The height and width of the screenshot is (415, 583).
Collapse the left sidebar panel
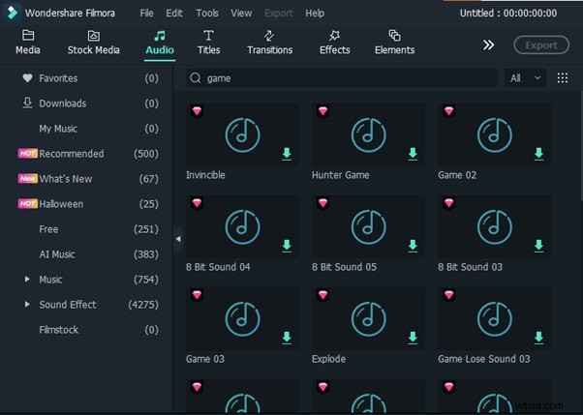(x=177, y=237)
